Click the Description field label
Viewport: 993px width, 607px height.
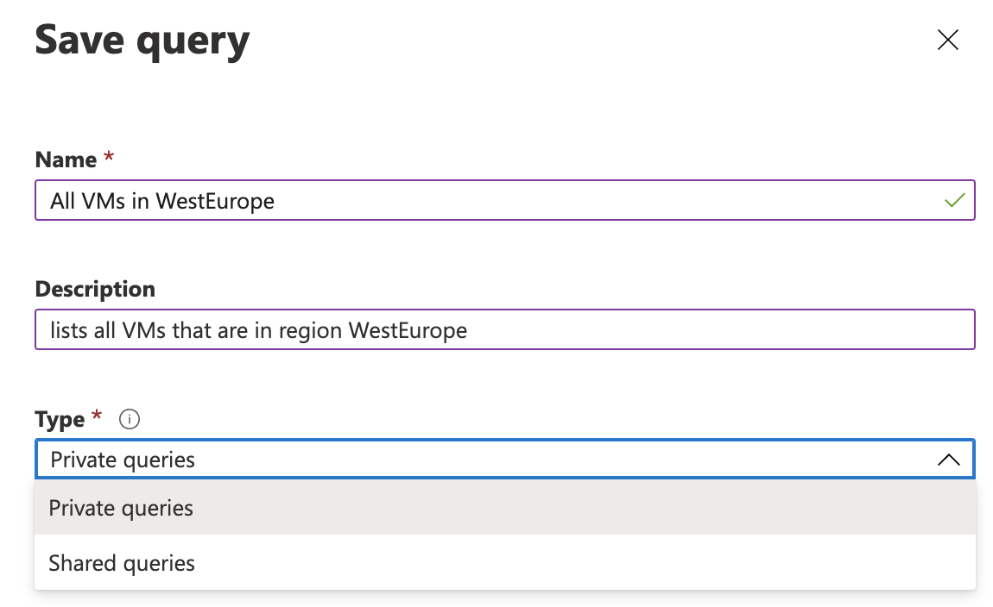click(95, 289)
